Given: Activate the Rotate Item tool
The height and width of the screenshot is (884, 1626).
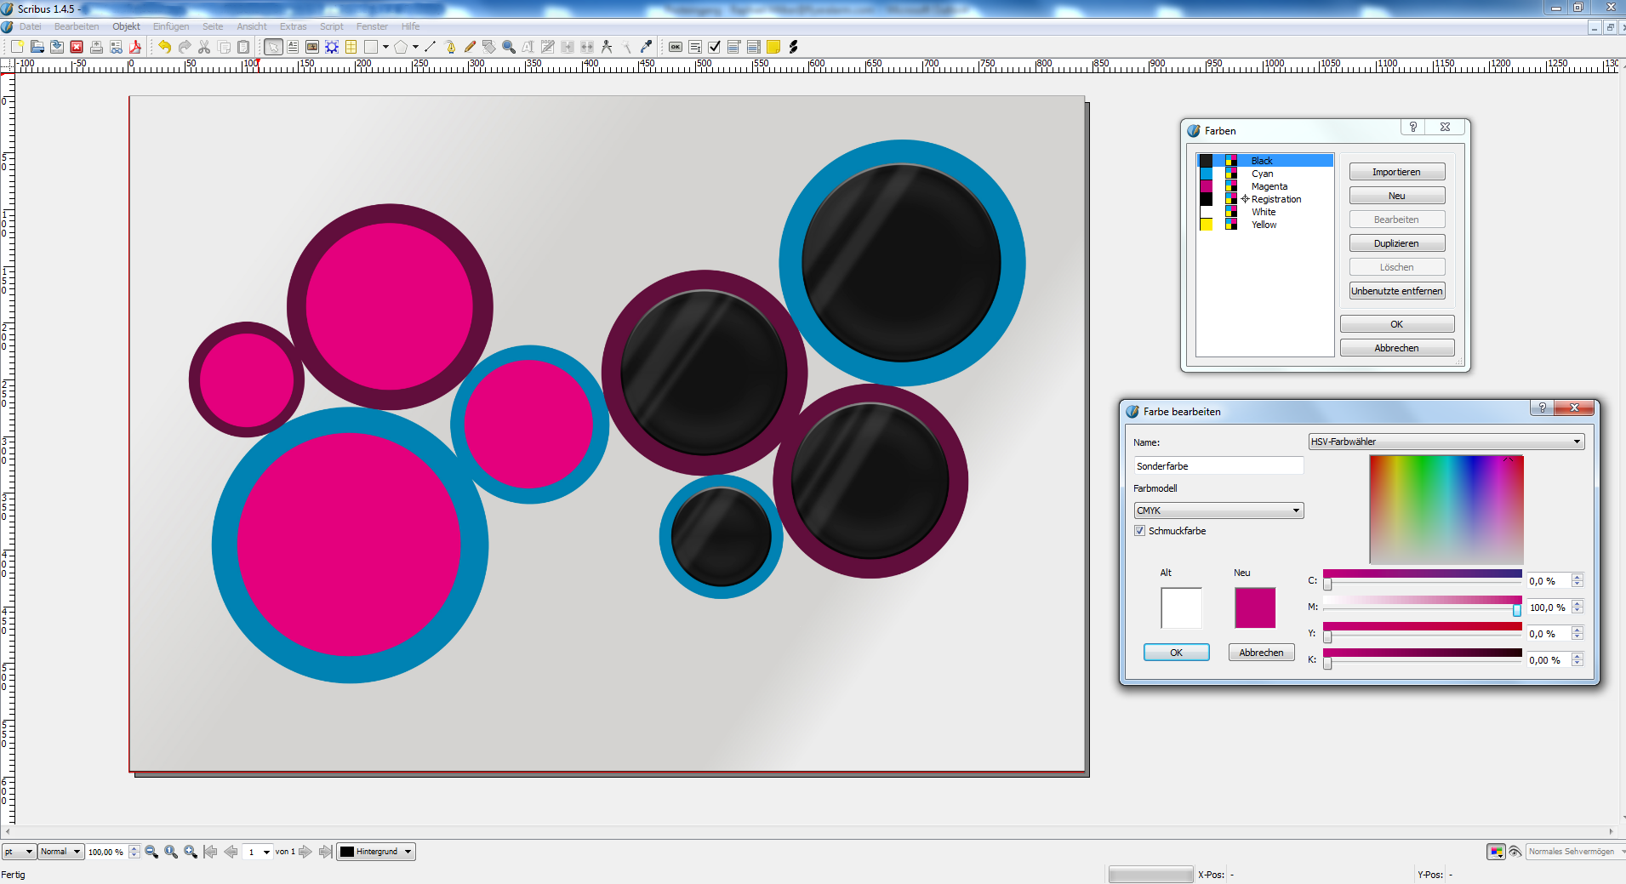Looking at the screenshot, I should (488, 47).
